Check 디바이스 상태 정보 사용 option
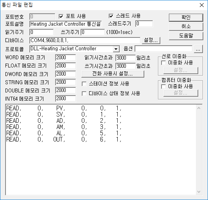This screenshot has width=208, height=200. point(84,94)
